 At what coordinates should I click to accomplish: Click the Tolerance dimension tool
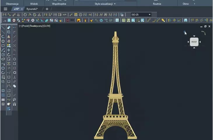coord(76,15)
